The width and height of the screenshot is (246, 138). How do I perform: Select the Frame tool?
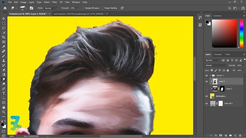[x=3, y=42]
